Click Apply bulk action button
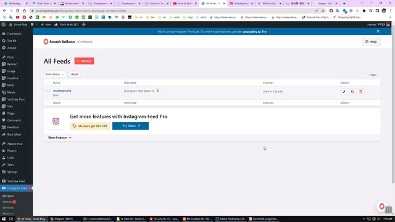 [74, 74]
